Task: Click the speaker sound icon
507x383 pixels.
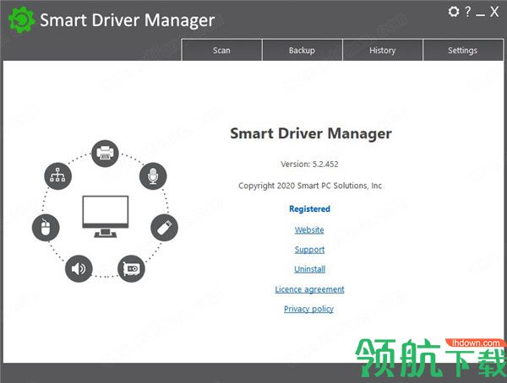Action: click(x=79, y=268)
